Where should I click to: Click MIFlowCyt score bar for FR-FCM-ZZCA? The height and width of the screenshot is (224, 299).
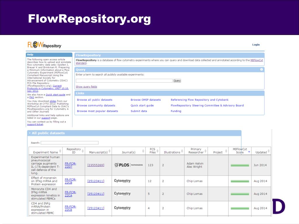[x=240, y=194]
